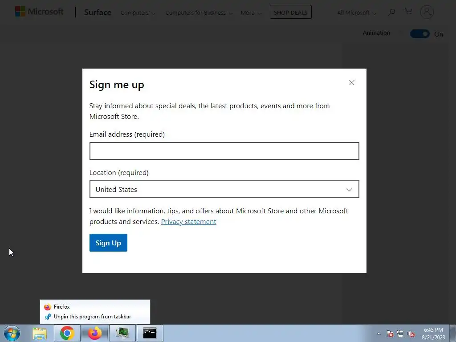The height and width of the screenshot is (342, 456).
Task: Open the search magnifier icon
Action: coord(392,12)
